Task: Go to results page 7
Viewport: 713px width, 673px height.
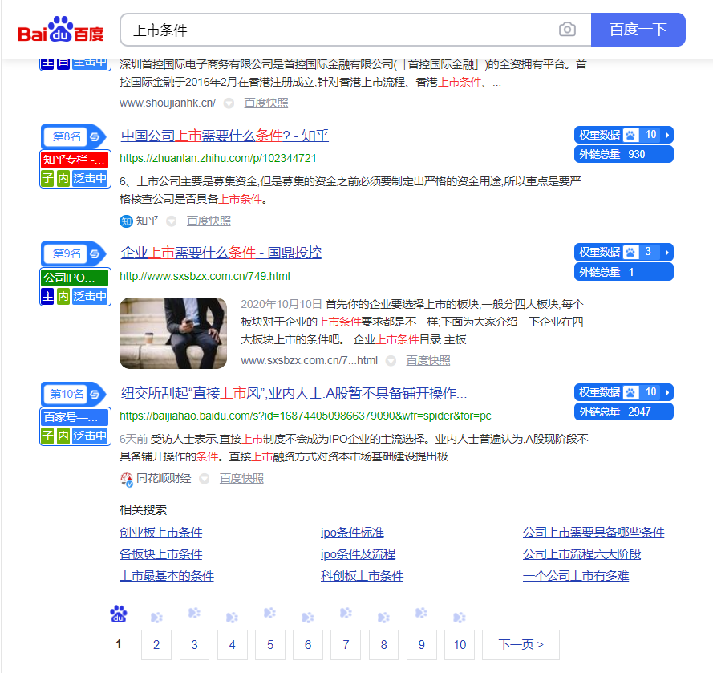Action: click(346, 645)
